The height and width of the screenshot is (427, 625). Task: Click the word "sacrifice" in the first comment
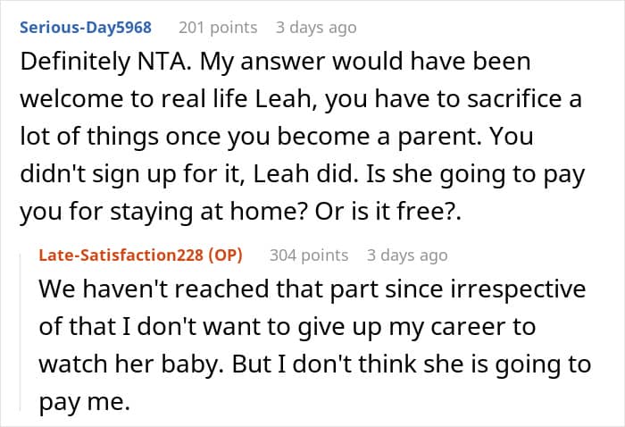[x=513, y=99]
